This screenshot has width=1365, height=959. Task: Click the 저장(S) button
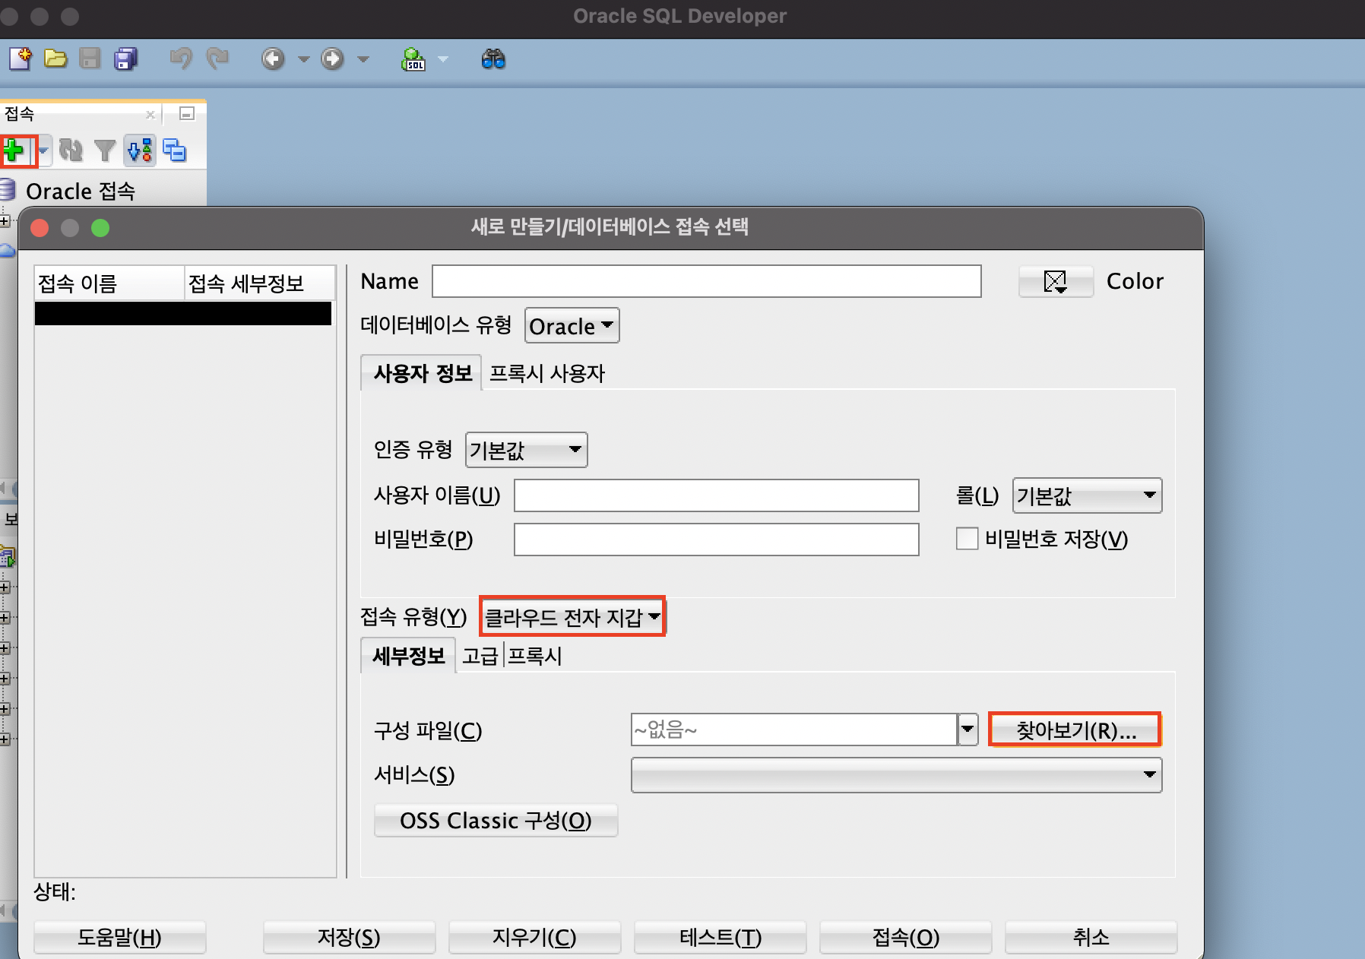pyautogui.click(x=349, y=937)
